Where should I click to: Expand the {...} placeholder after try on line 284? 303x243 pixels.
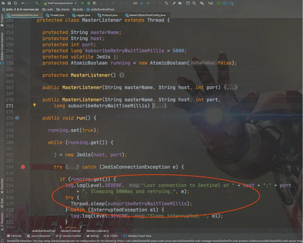click(x=72, y=167)
